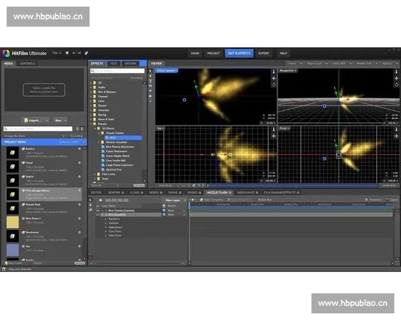Select the arrow selection tool in viewer toolbar
Viewport: 401px width, 320px height.
[151, 70]
